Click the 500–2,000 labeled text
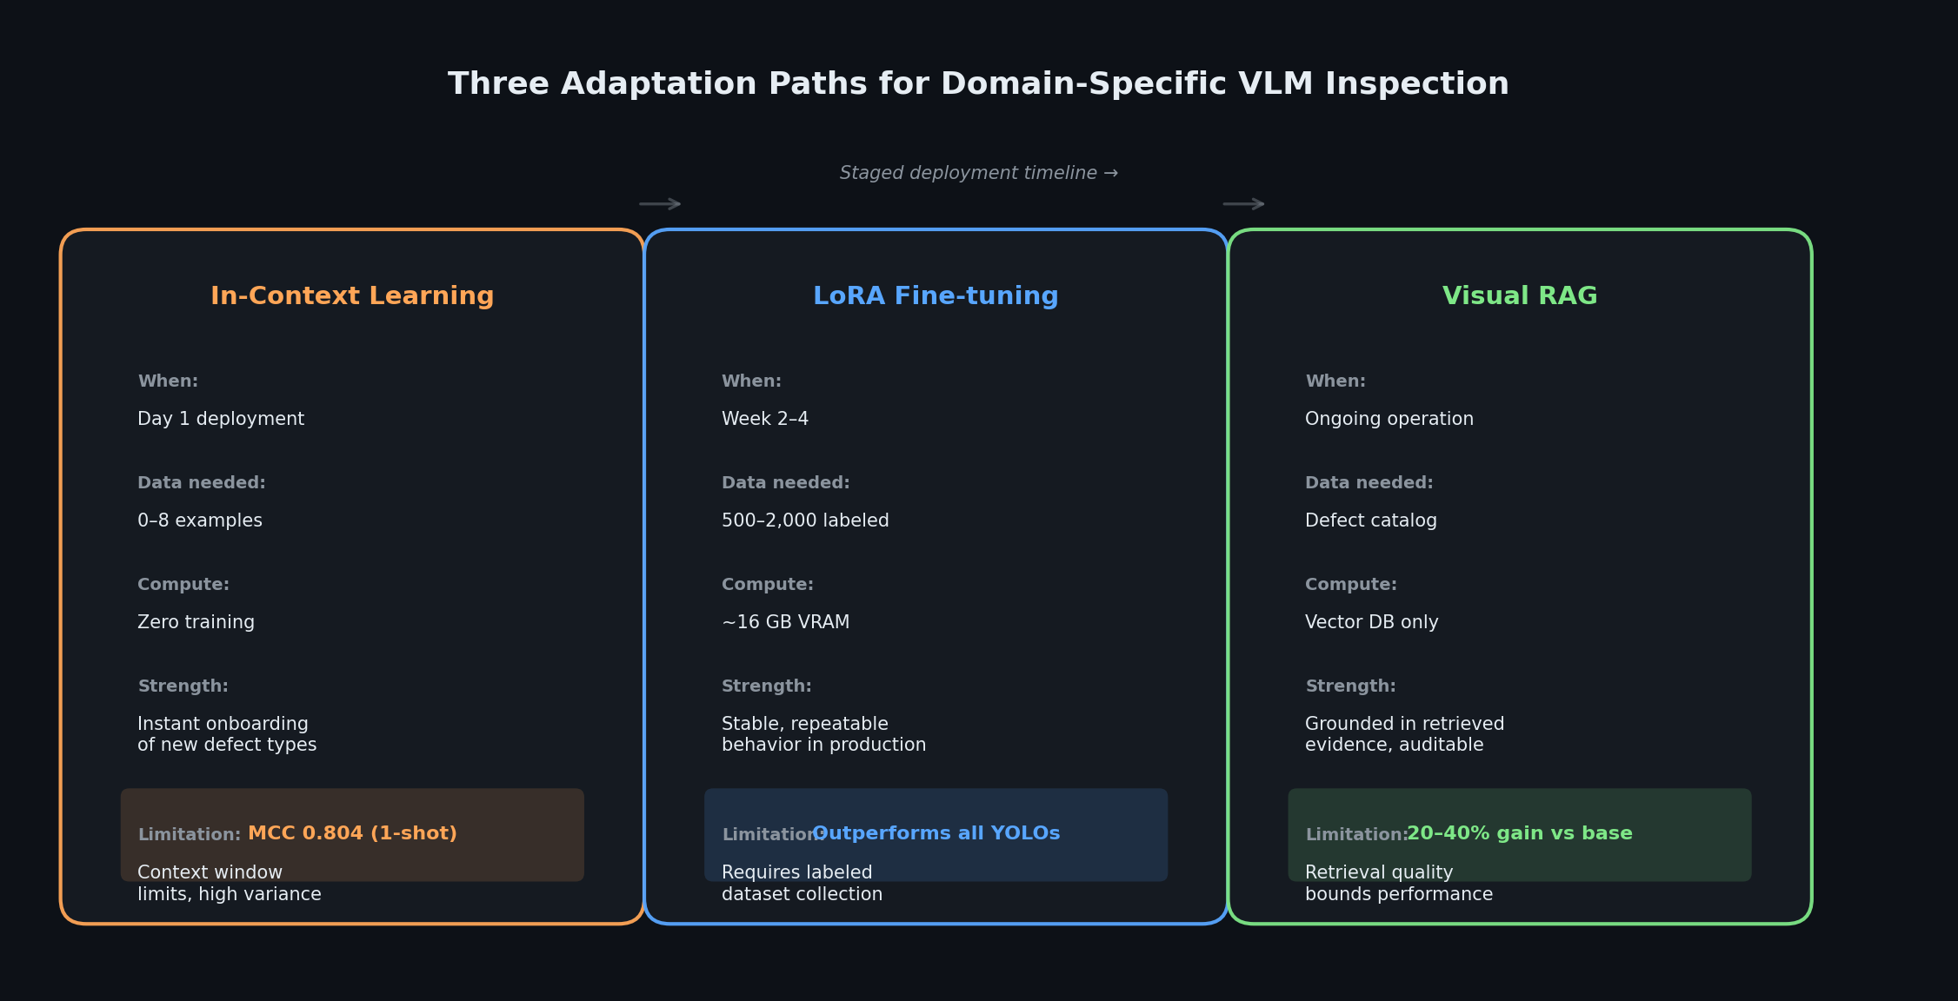The image size is (1958, 1001). tap(805, 521)
